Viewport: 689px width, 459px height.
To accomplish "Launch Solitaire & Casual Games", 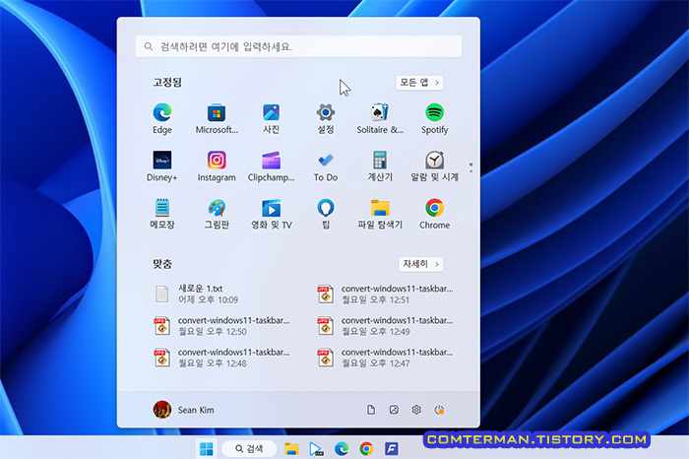I will click(380, 118).
